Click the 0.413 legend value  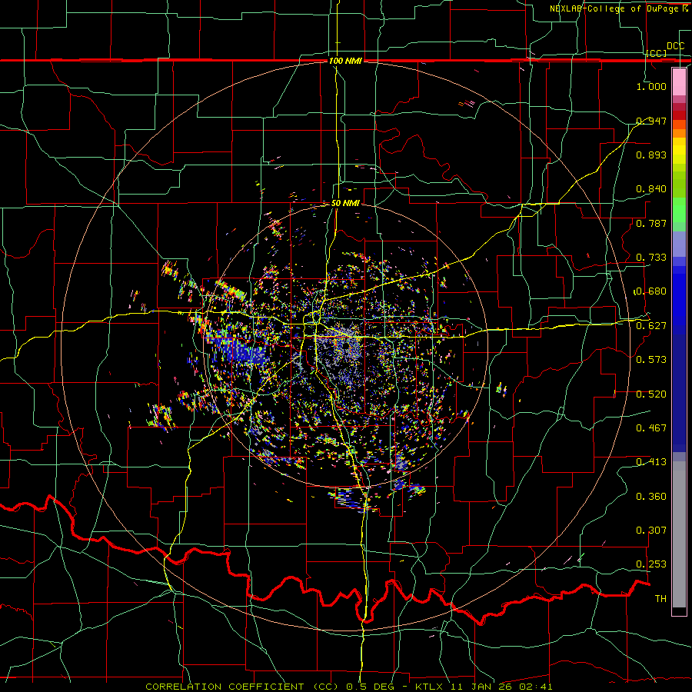coord(651,462)
